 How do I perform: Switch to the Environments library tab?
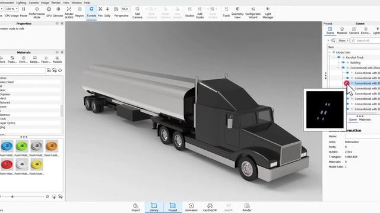(24, 60)
